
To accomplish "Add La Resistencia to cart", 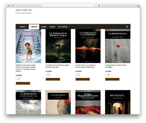I will (x=112, y=79).
